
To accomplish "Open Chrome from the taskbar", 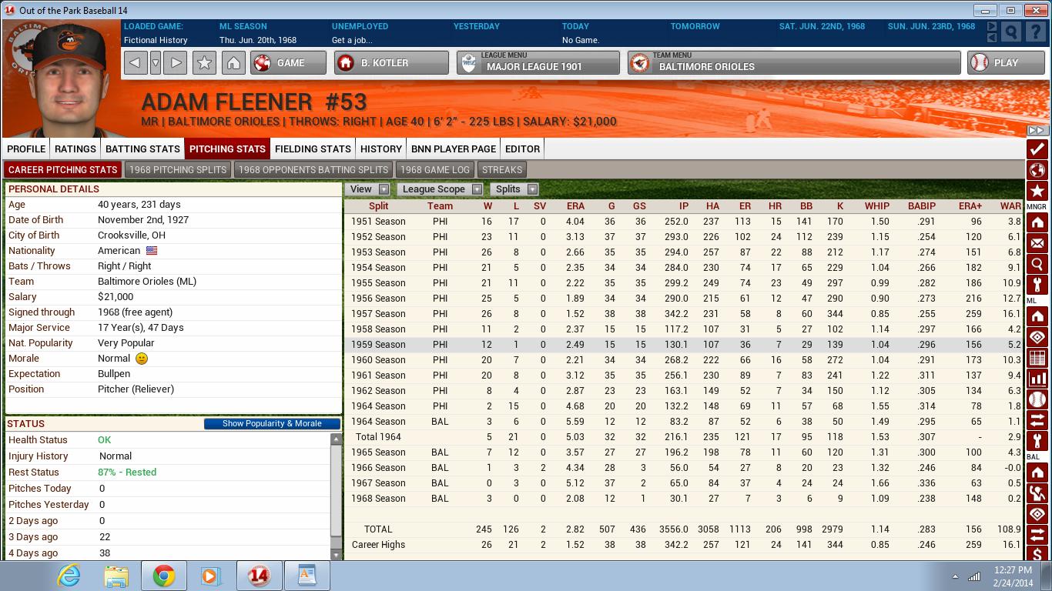I will click(x=163, y=576).
